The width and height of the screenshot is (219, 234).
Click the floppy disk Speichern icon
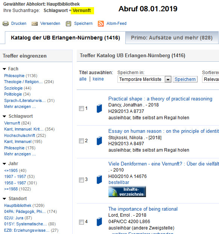[68, 24]
